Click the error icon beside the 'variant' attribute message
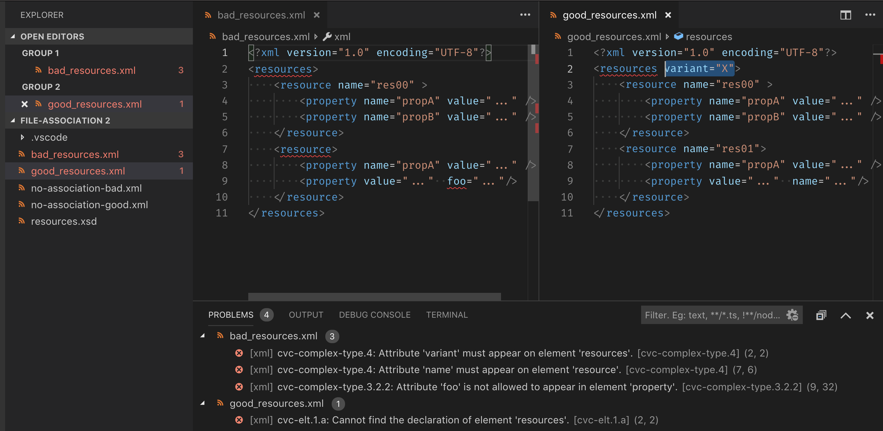This screenshot has width=883, height=431. [x=239, y=353]
